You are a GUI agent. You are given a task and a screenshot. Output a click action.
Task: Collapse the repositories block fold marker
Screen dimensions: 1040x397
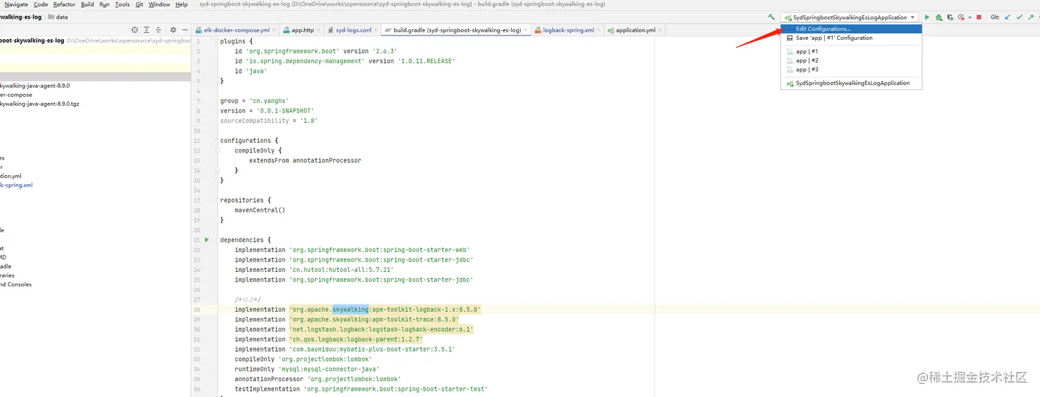click(216, 200)
